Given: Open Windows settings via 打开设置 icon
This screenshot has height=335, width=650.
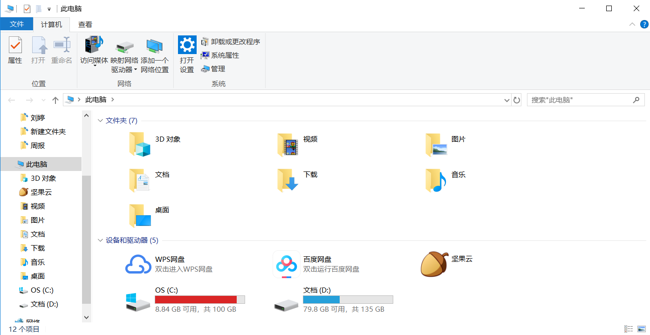Looking at the screenshot, I should pos(186,51).
